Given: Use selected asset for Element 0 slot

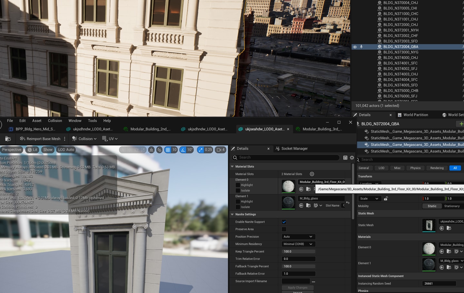Looking at the screenshot, I should 301,189.
